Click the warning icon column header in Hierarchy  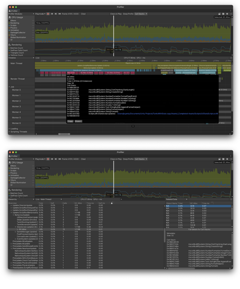tap(112, 203)
